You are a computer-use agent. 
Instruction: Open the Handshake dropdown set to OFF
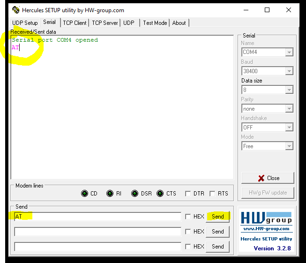pos(289,128)
